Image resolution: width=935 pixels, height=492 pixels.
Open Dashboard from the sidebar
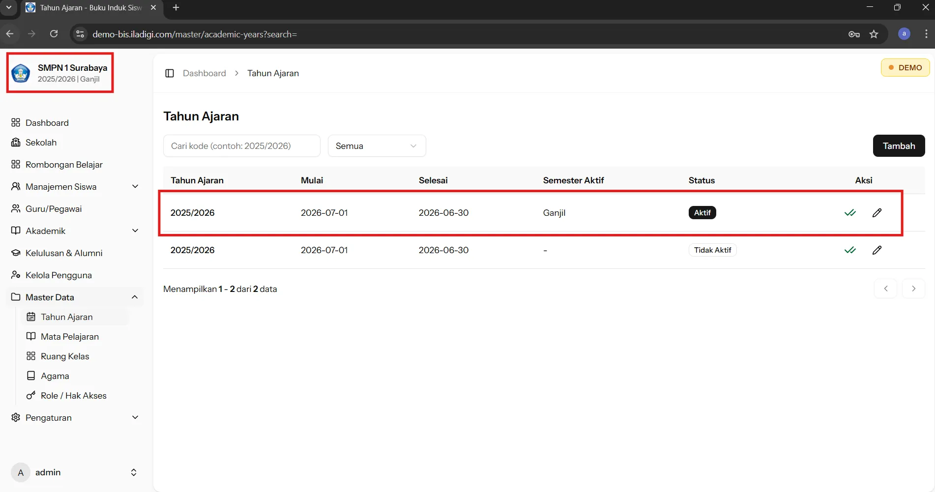47,123
